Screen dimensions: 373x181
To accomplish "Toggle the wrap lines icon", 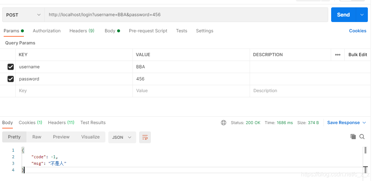I will click(x=145, y=137).
